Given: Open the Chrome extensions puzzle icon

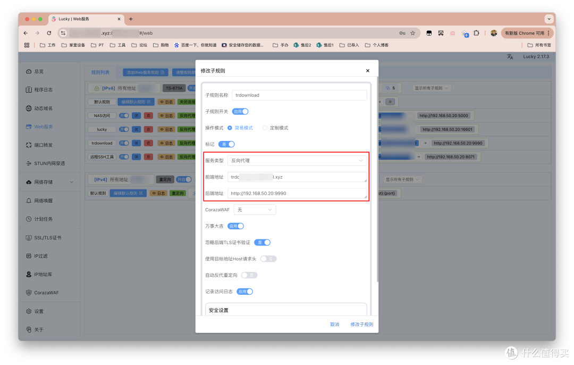Looking at the screenshot, I should tap(476, 33).
